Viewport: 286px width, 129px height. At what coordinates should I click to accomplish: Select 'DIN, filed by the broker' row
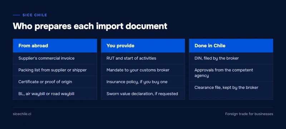[231, 58]
